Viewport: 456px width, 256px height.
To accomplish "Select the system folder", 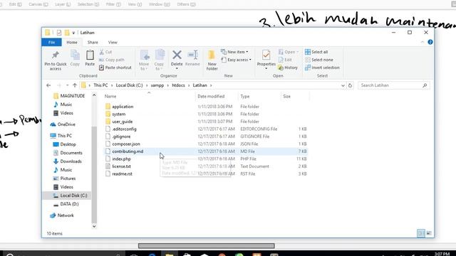I will (x=119, y=114).
